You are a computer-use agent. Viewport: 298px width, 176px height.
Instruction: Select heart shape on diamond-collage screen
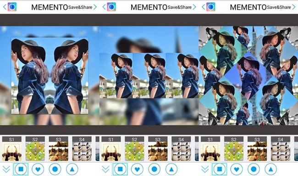(237, 169)
